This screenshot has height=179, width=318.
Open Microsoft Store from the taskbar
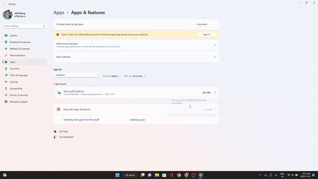(164, 175)
